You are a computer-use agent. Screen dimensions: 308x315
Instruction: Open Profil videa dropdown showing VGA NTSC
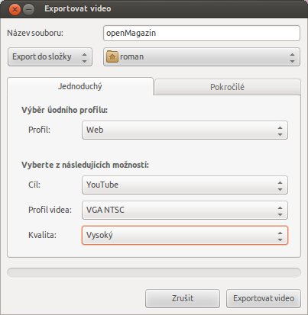[x=185, y=211]
